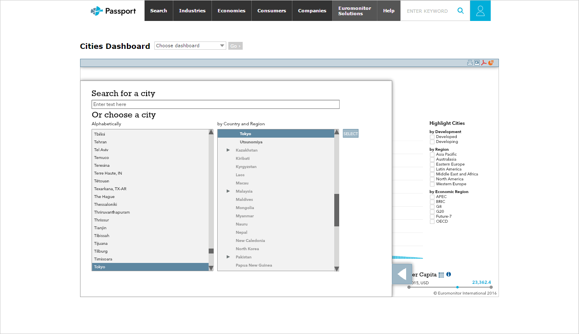The height and width of the screenshot is (334, 579).
Task: Expand the Malaysia country entry
Action: point(228,191)
